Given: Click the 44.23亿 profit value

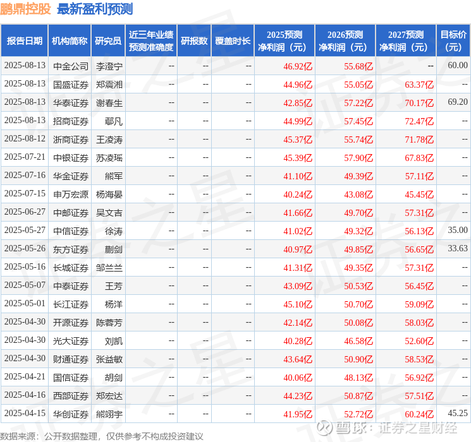Looking at the screenshot, I should coord(298,396).
